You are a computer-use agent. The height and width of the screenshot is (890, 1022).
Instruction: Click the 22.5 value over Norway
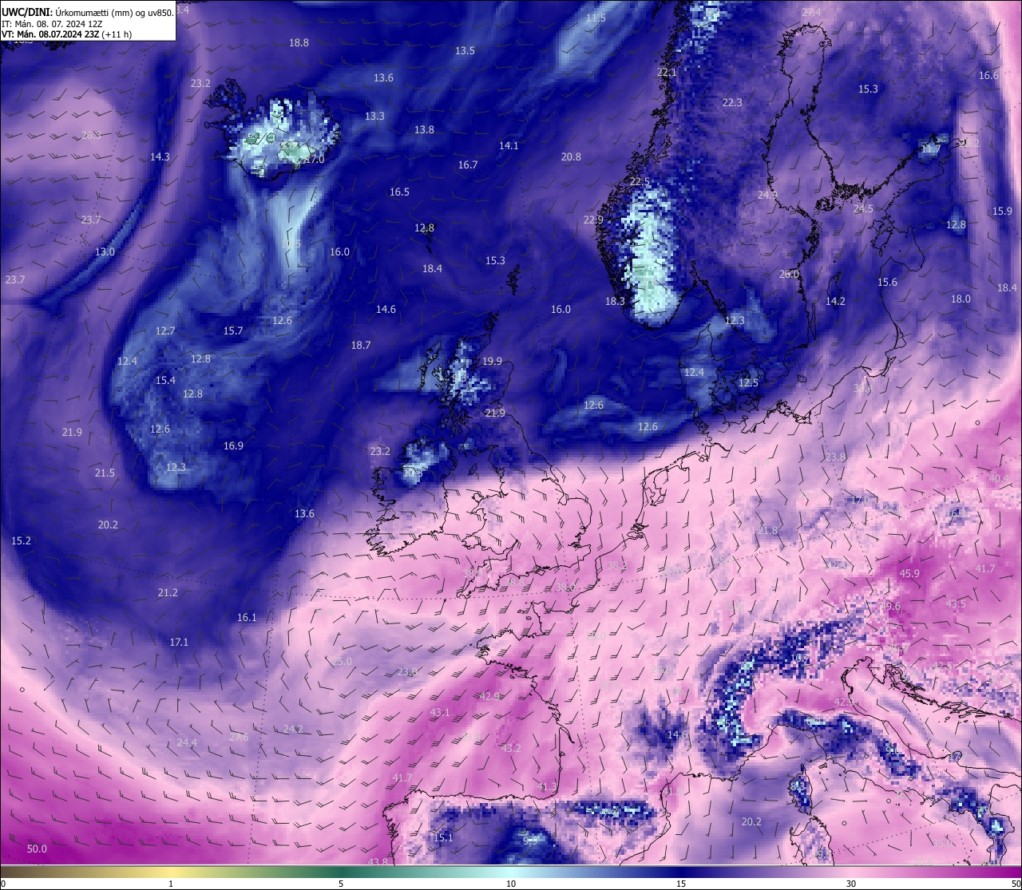point(640,181)
